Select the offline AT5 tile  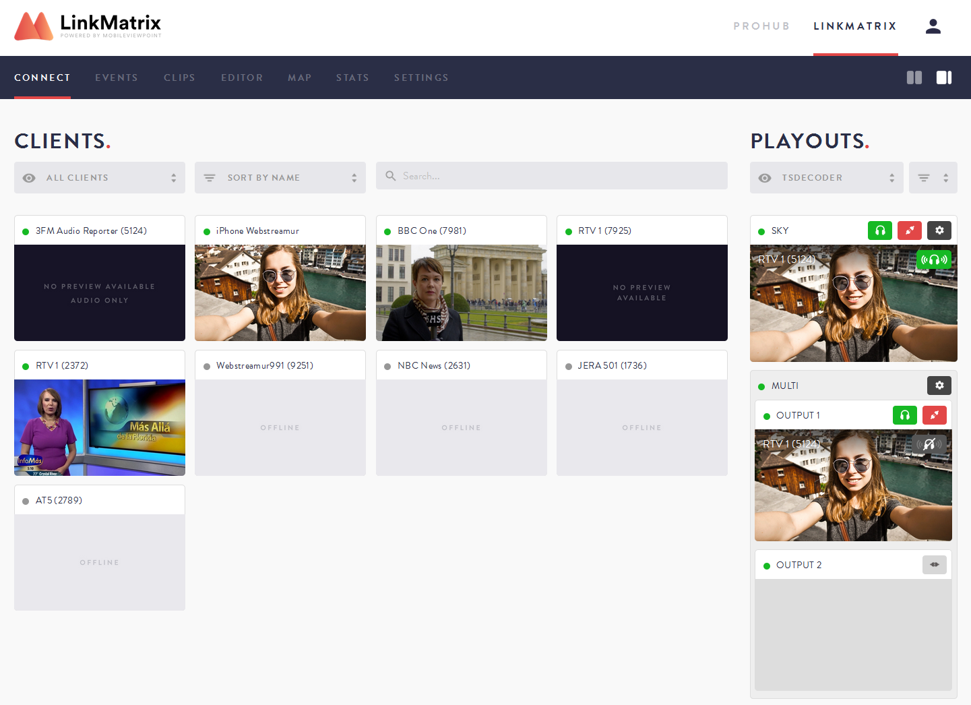click(x=100, y=562)
